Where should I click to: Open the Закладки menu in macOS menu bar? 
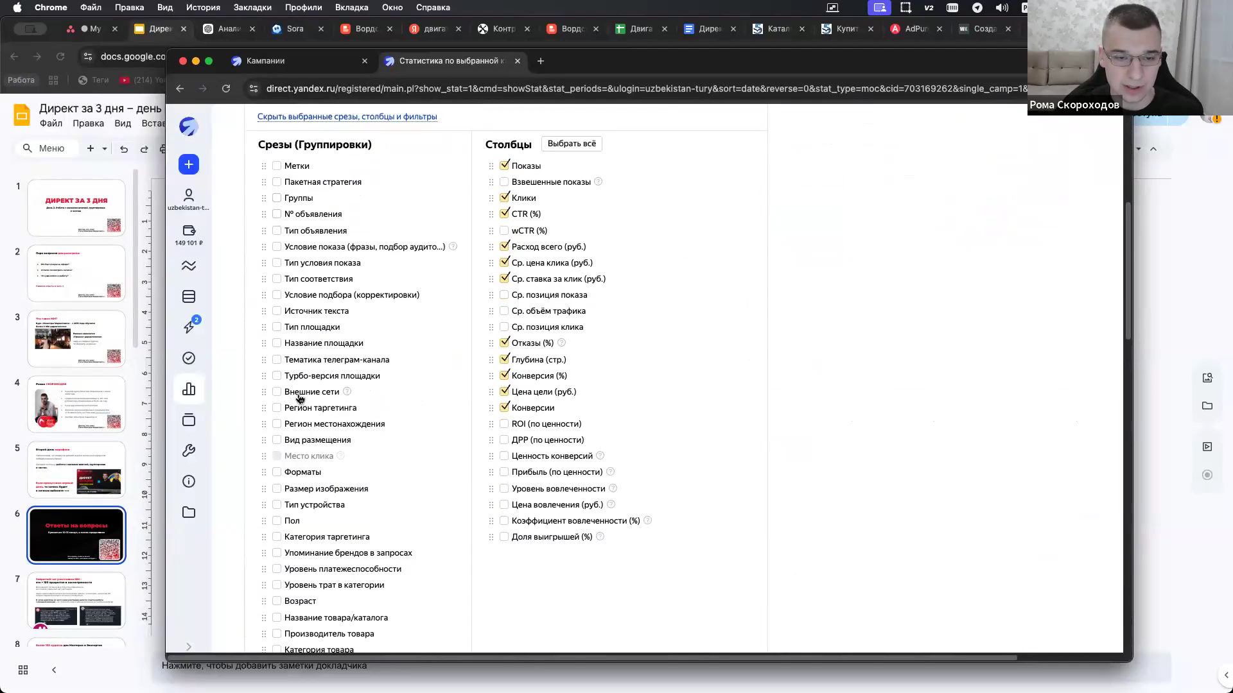pos(252,8)
